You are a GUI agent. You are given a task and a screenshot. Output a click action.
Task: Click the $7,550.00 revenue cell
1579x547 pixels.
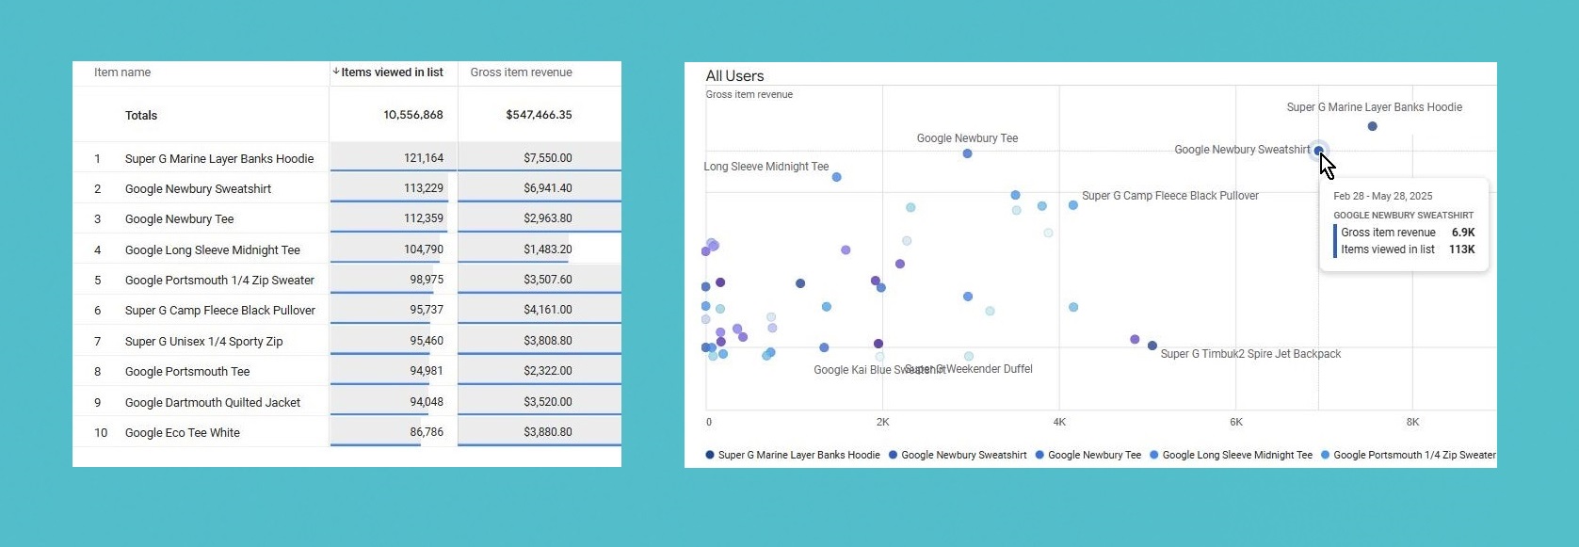(548, 158)
